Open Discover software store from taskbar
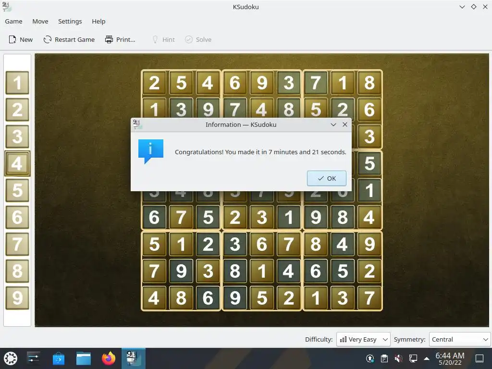The width and height of the screenshot is (492, 369). (58, 358)
